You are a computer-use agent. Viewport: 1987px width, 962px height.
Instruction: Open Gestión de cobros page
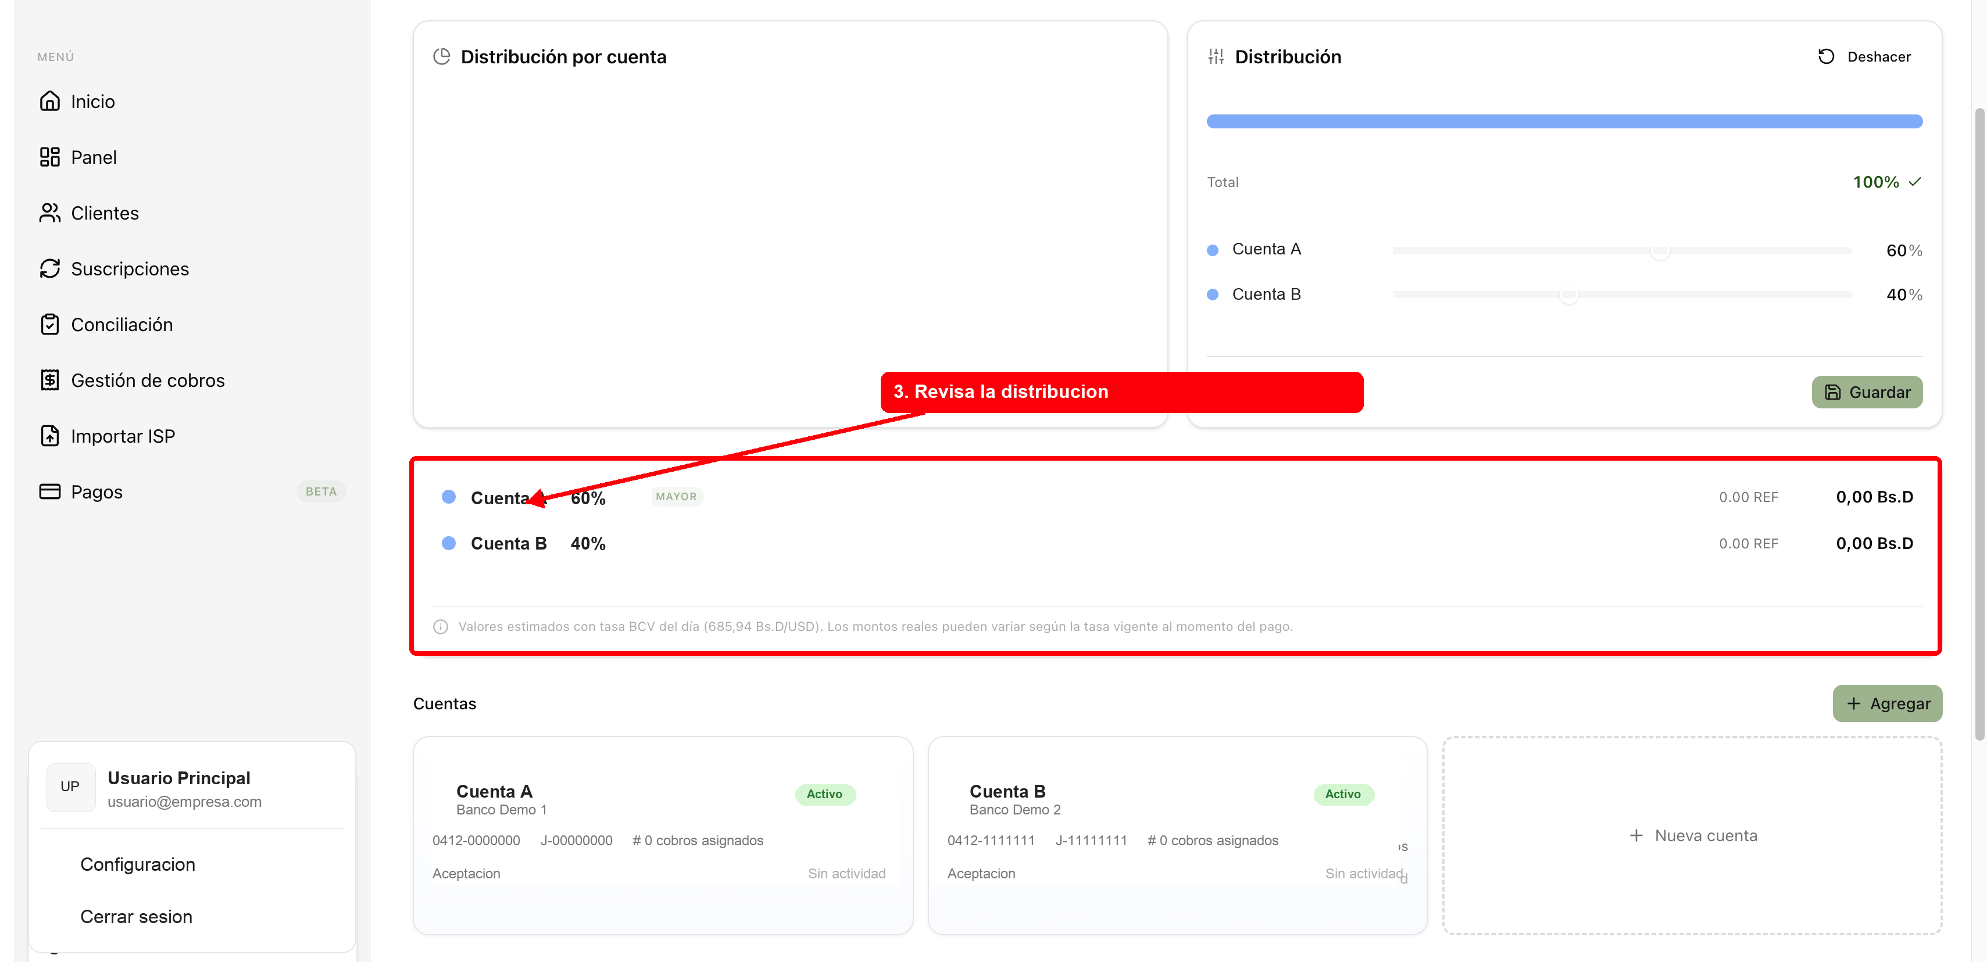(x=192, y=380)
